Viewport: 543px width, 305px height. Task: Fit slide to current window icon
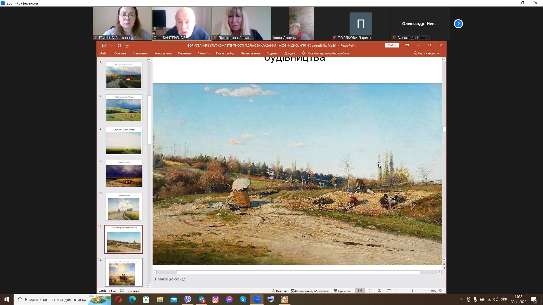[x=441, y=291]
